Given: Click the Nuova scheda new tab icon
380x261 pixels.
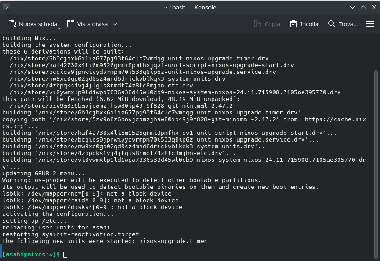Looking at the screenshot, I should point(12,24).
